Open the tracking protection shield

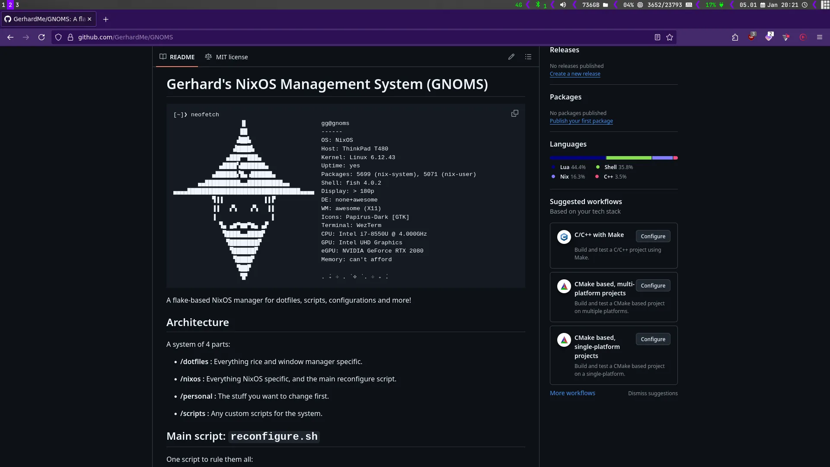(x=58, y=37)
